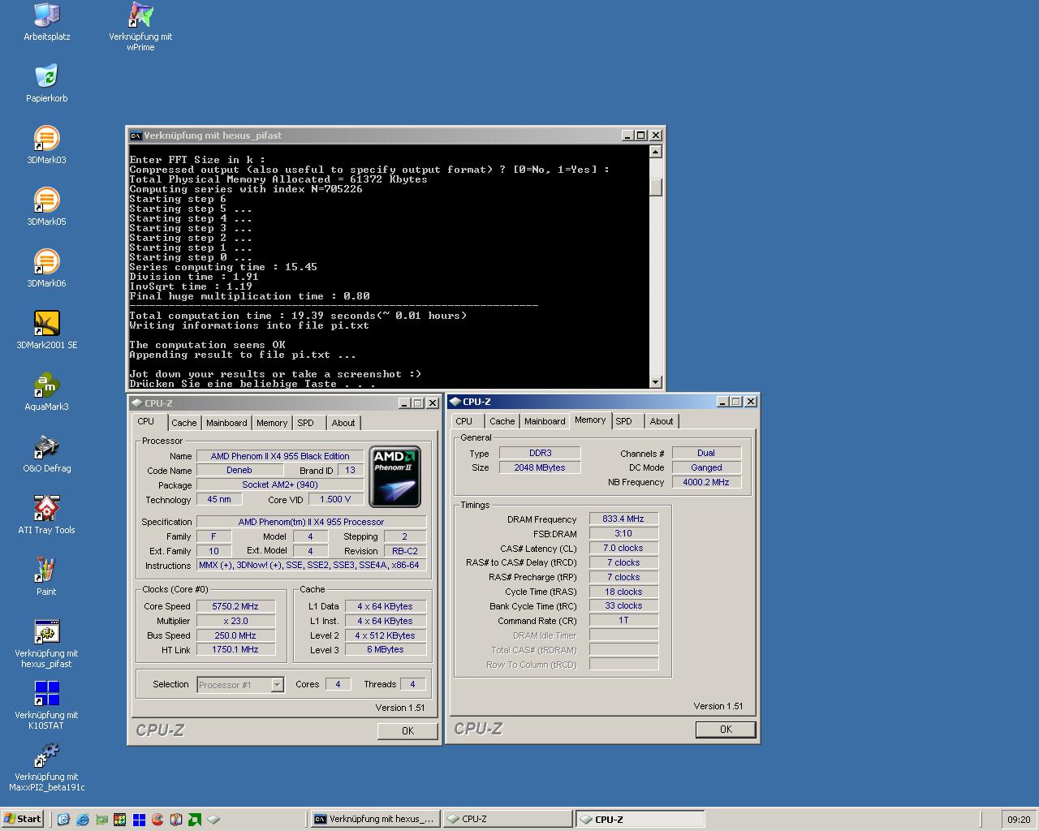Select Memory tab in right CPU-Z window
Image resolution: width=1039 pixels, height=831 pixels.
click(x=590, y=420)
